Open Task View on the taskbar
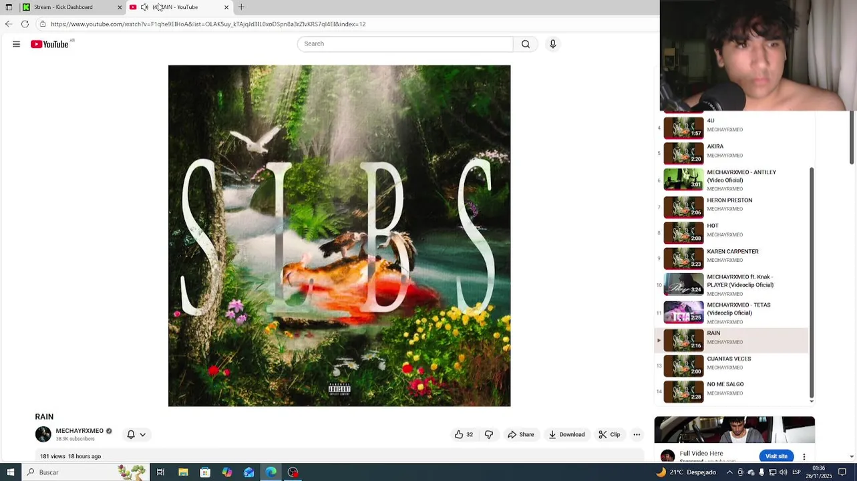 160,472
